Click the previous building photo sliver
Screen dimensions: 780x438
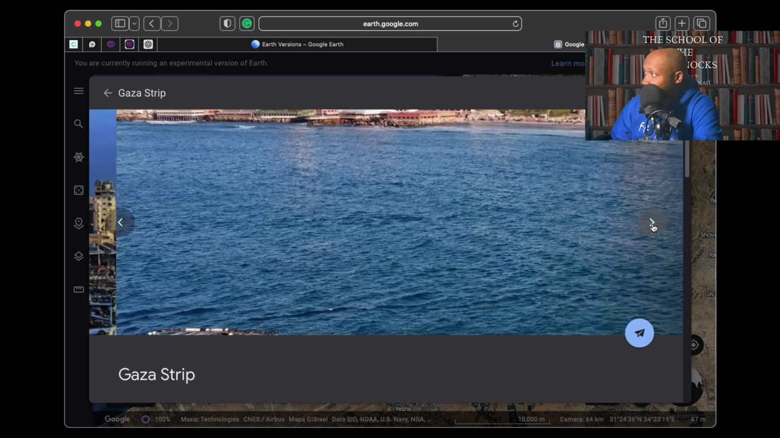102,222
